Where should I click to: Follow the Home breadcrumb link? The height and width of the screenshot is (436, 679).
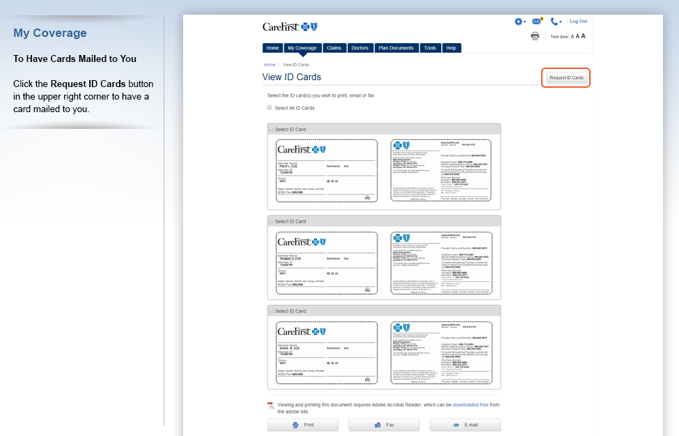(x=270, y=65)
